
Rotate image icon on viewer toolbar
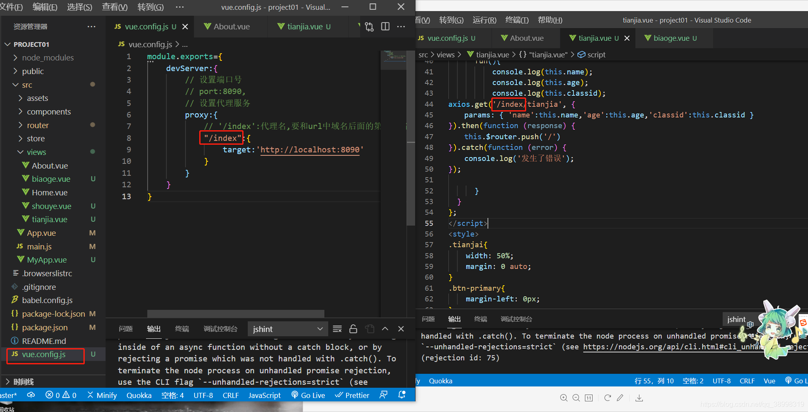click(x=607, y=398)
